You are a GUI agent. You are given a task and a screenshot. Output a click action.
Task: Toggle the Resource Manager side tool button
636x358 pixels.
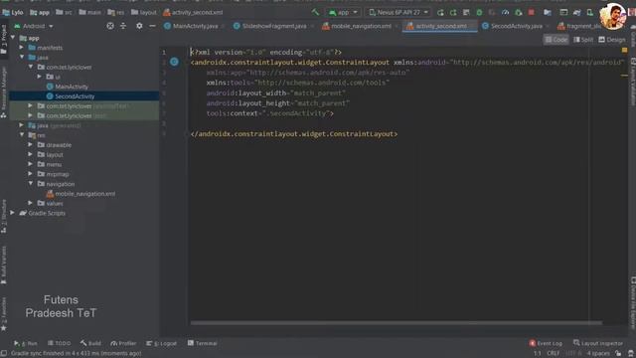click(4, 92)
